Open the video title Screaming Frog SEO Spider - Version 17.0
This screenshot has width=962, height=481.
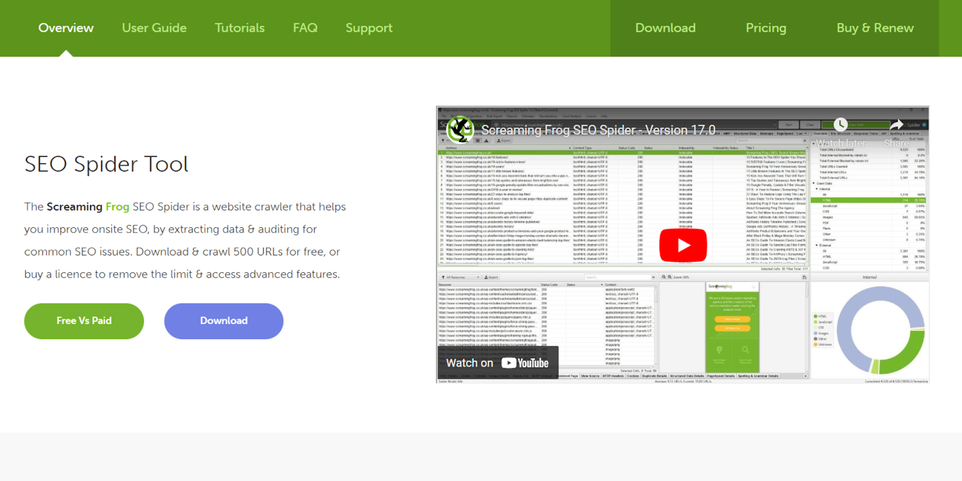(x=598, y=130)
